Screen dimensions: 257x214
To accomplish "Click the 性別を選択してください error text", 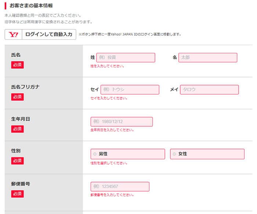I will click(x=109, y=163).
